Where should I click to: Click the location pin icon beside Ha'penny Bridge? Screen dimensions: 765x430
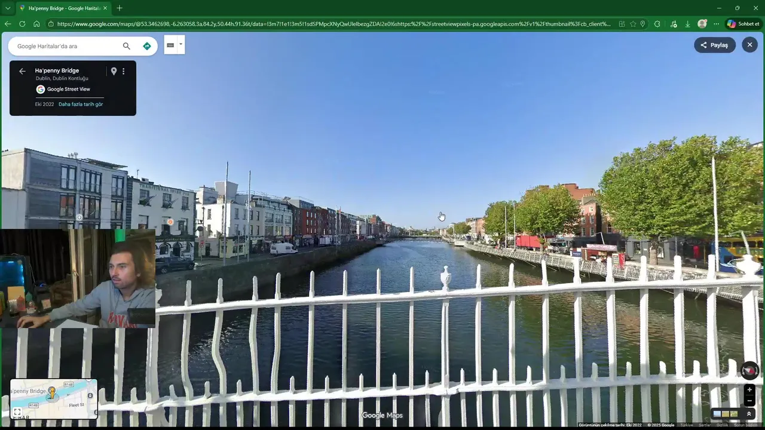(114, 71)
